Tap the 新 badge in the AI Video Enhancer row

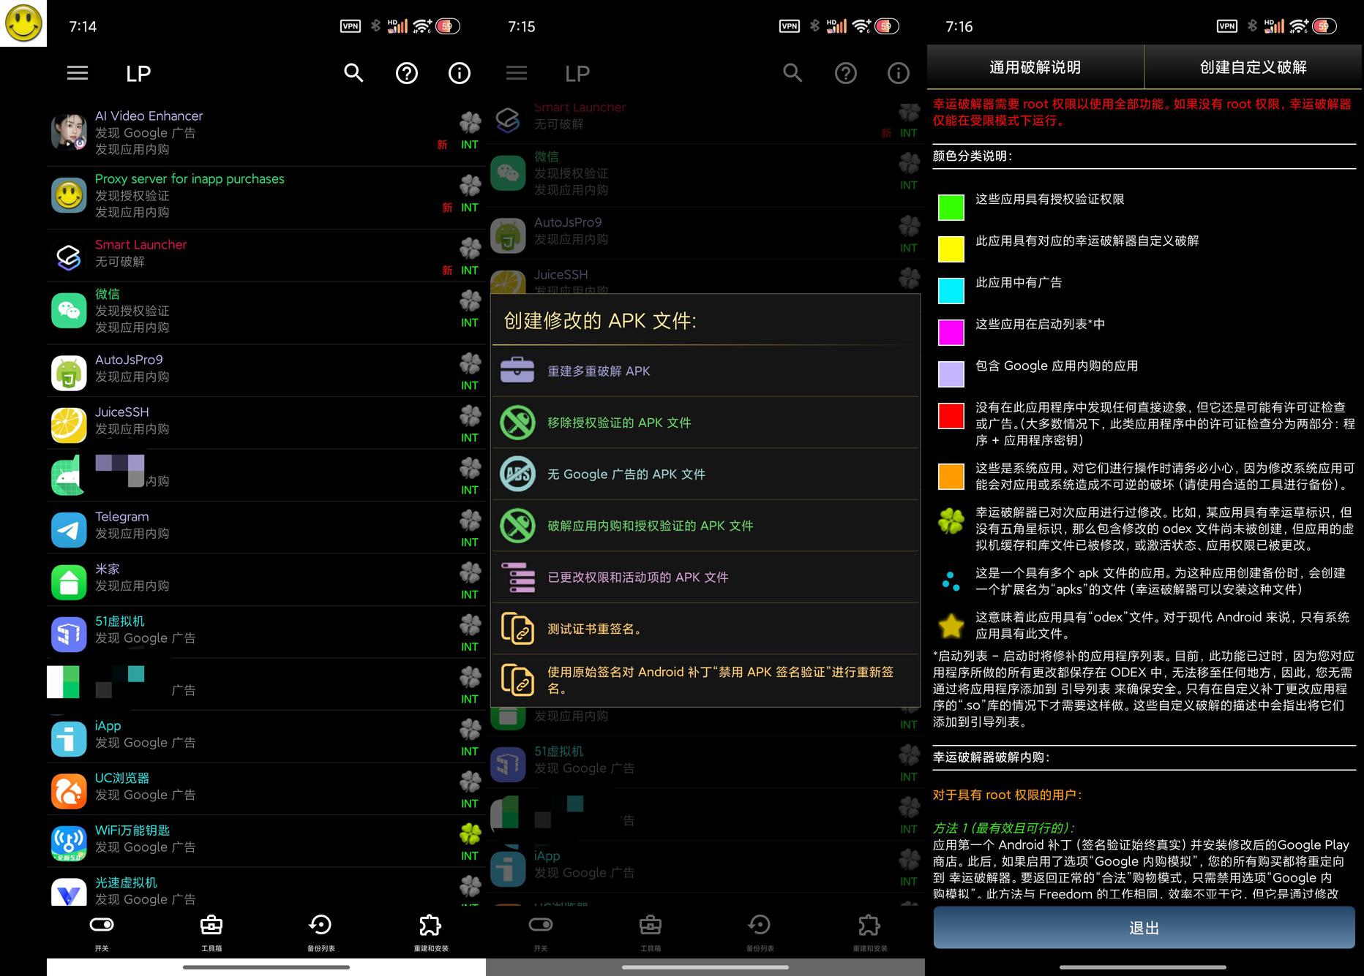point(442,145)
